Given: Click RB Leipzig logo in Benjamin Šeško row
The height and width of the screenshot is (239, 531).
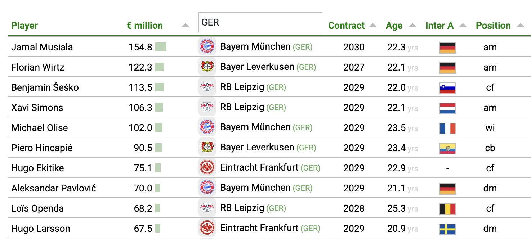Looking at the screenshot, I should click(207, 87).
